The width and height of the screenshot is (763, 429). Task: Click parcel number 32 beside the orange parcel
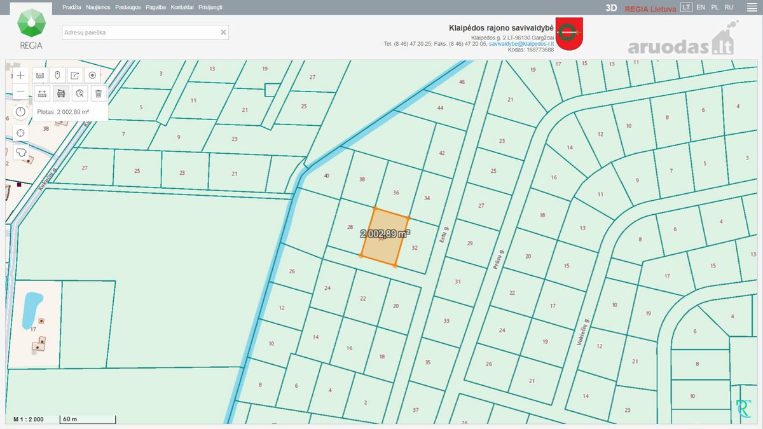415,248
